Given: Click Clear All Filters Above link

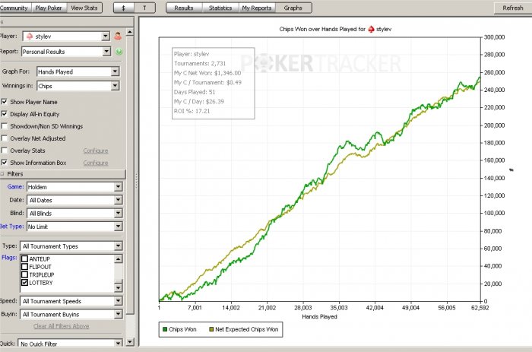Looking at the screenshot, I should click(61, 326).
